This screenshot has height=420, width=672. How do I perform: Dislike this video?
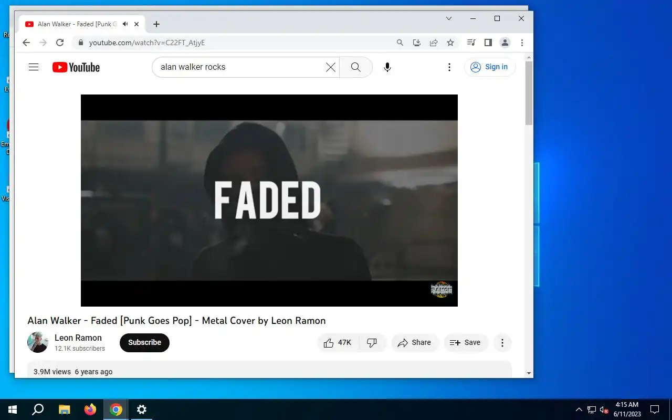(372, 343)
